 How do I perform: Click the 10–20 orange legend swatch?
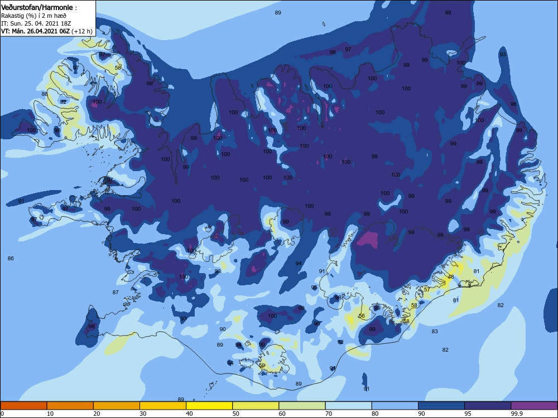click(x=70, y=406)
